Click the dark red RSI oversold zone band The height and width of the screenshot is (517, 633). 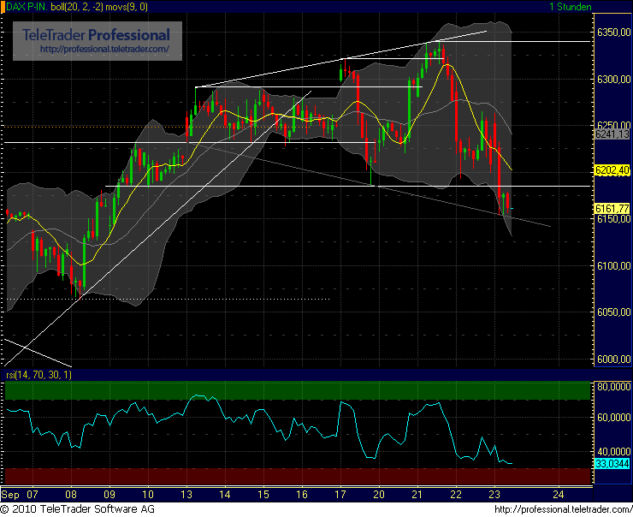(298, 476)
